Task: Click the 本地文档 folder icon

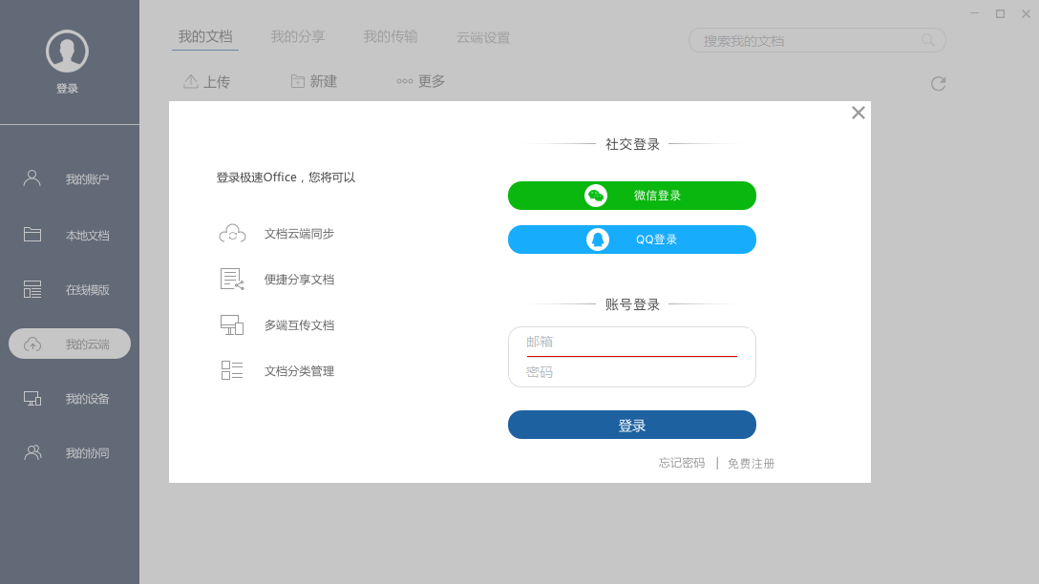Action: [32, 235]
